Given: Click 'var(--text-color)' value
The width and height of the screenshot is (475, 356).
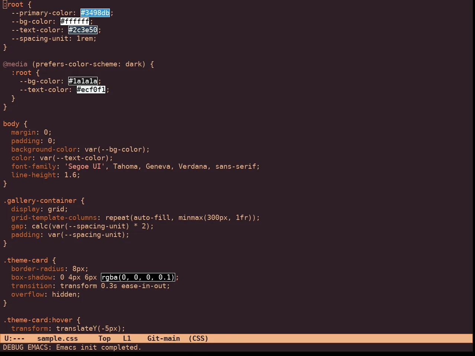Looking at the screenshot, I should [x=75, y=158].
